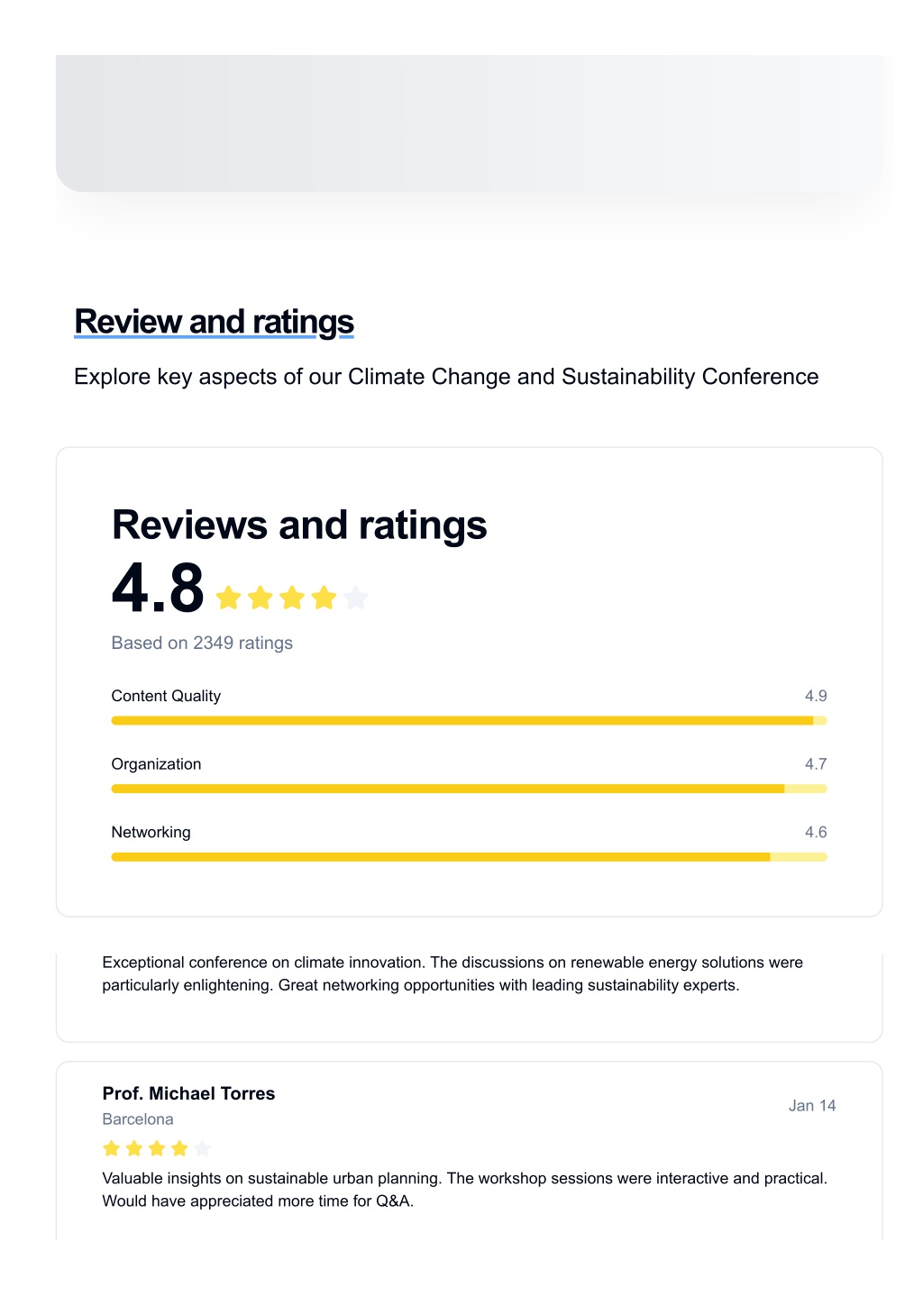Click the empty fifth star of overall rating
Image resolution: width=923 pixels, height=1306 pixels.
point(355,598)
